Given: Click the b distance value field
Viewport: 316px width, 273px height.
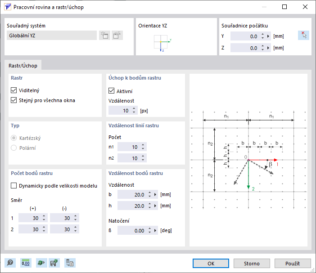Looking at the screenshot, I should (x=132, y=194).
